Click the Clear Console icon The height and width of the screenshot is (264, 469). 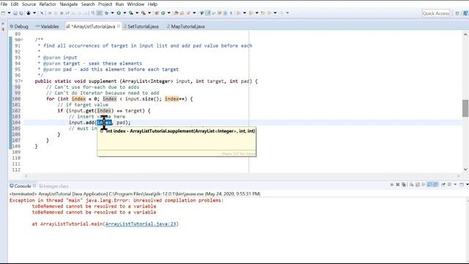[412, 184]
